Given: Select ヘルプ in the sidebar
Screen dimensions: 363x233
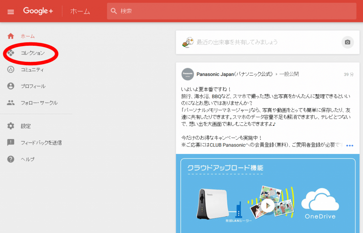Looking at the screenshot, I should click(28, 159).
